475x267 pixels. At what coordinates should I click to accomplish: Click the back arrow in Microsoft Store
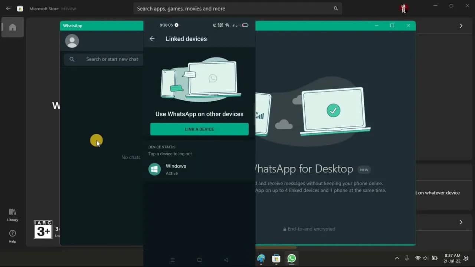8,8
